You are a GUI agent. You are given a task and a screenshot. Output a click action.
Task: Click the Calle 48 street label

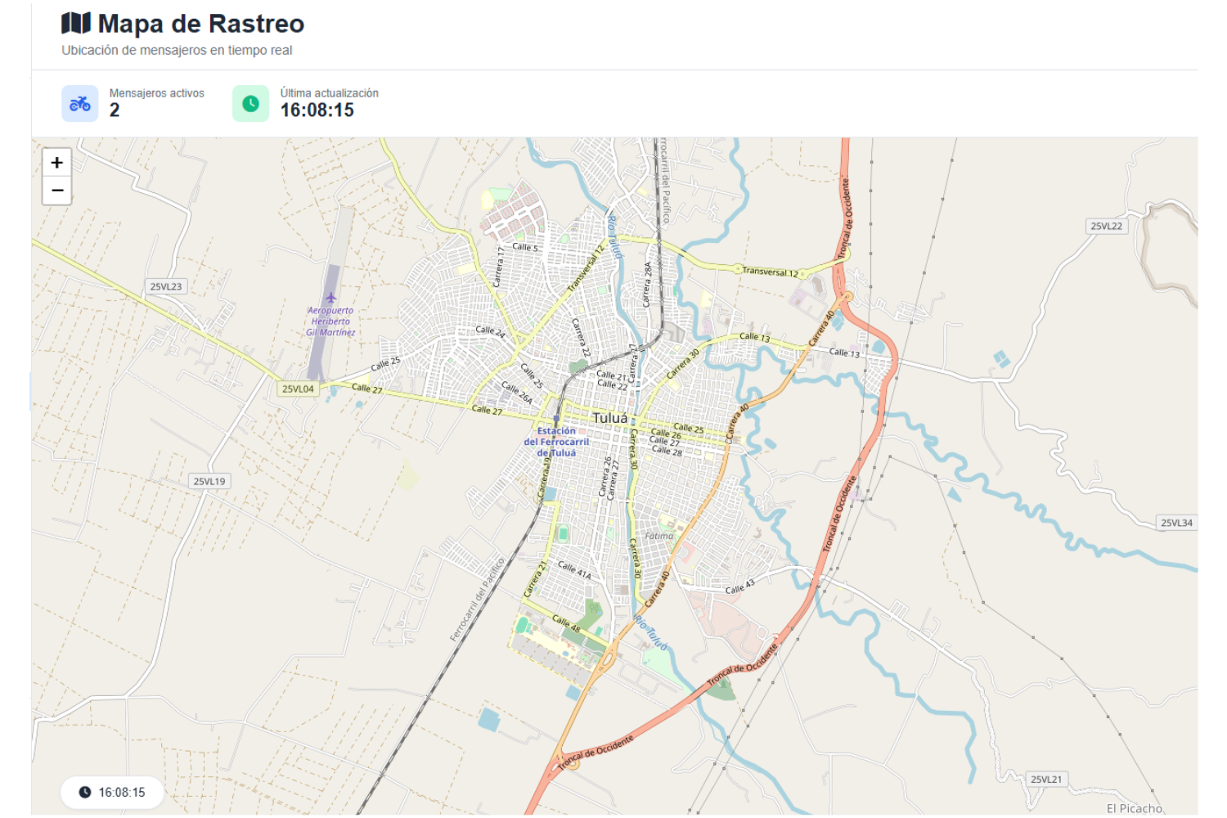(x=566, y=623)
